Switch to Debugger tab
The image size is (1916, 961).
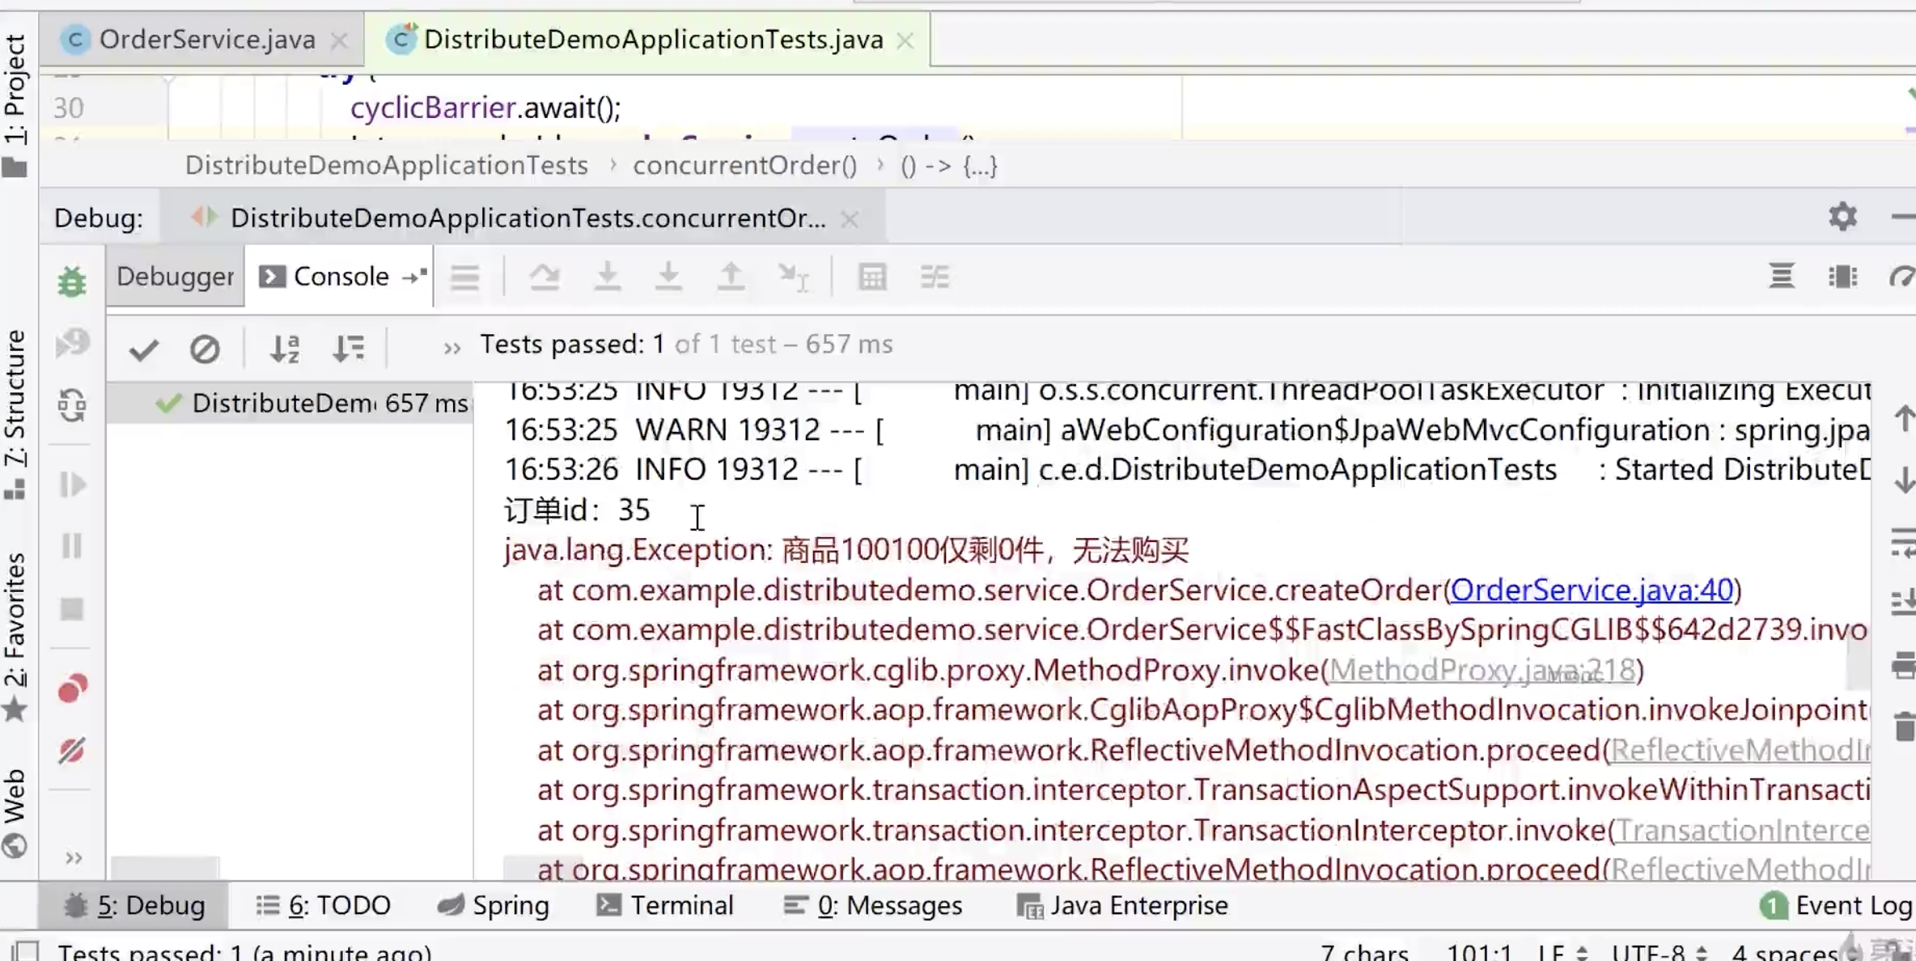pos(175,277)
